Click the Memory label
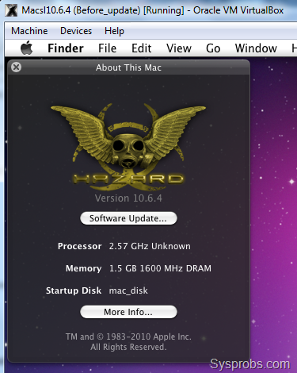Screen dimensions: 297x373 point(83,268)
